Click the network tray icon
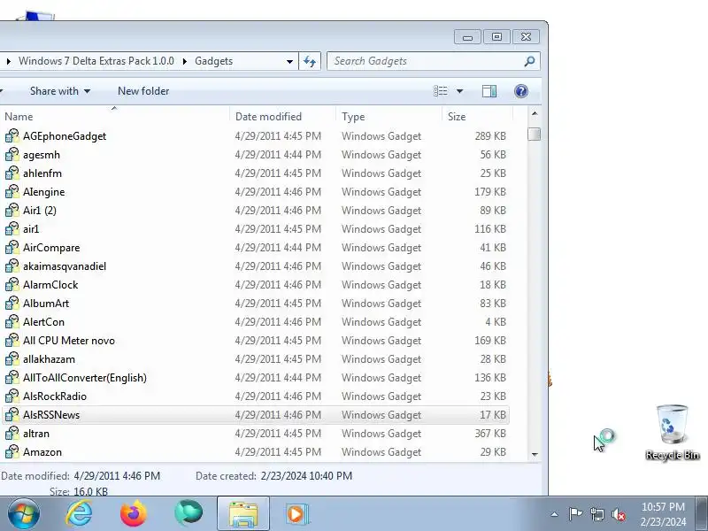The image size is (708, 531). tap(597, 514)
